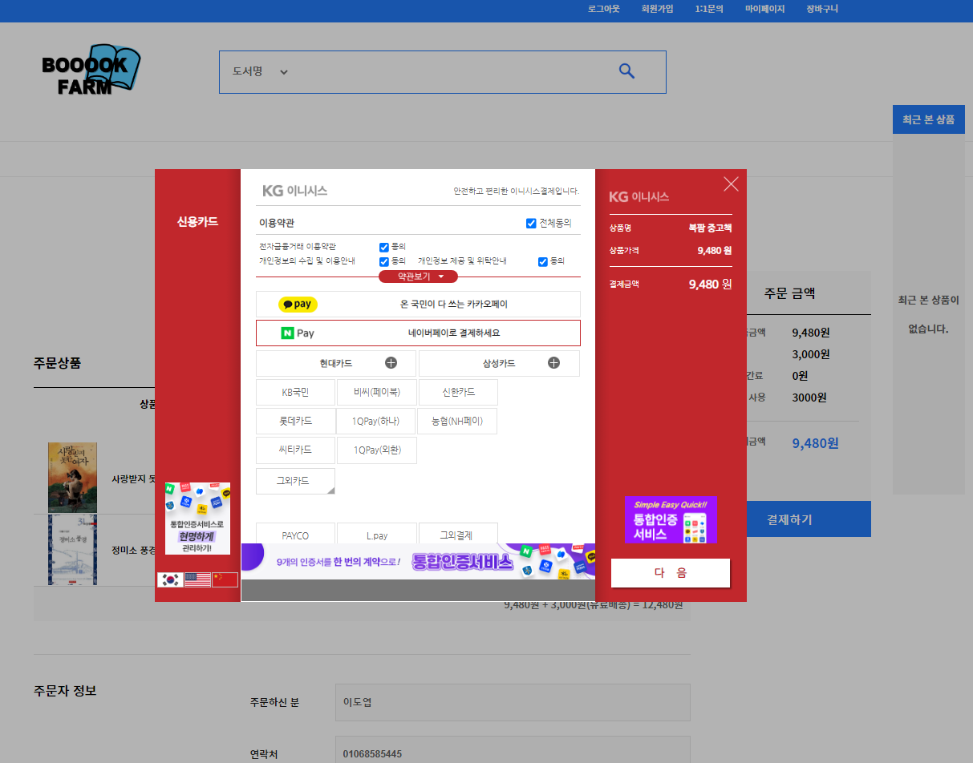Select the 신용카드 tab

point(197,222)
